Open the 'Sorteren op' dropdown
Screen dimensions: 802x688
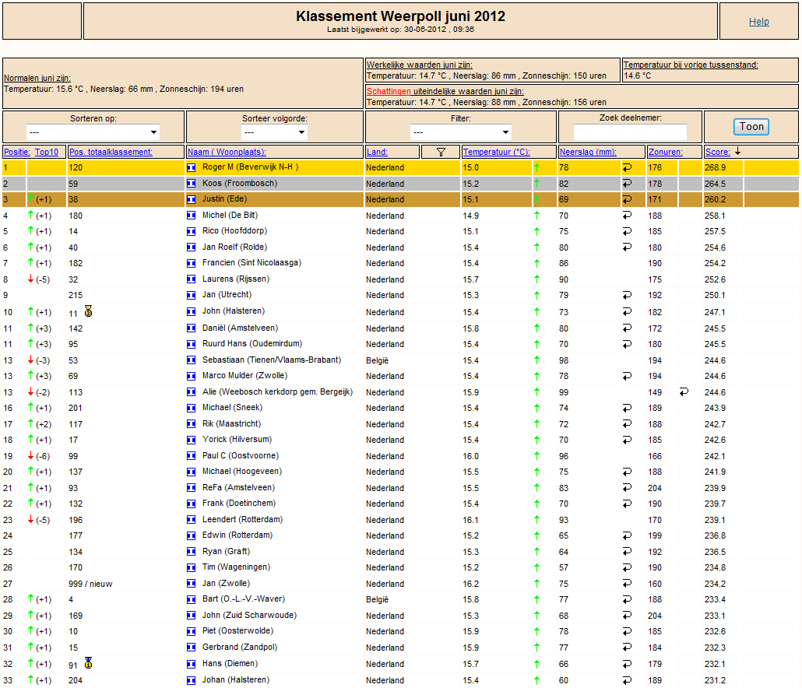[93, 132]
